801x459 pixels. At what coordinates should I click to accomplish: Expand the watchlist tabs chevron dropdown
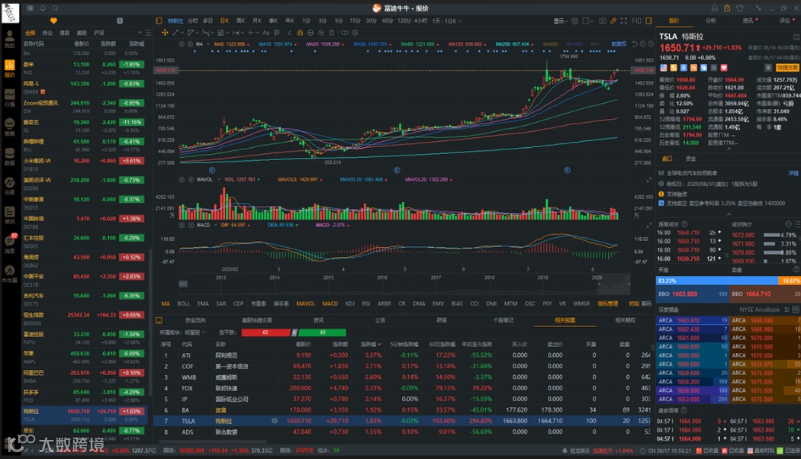pyautogui.click(x=140, y=33)
